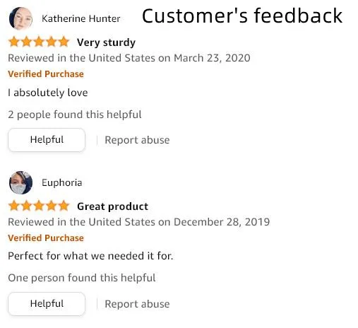Click the five-star rating on Great product review
This screenshot has height=328, width=358.
39,206
